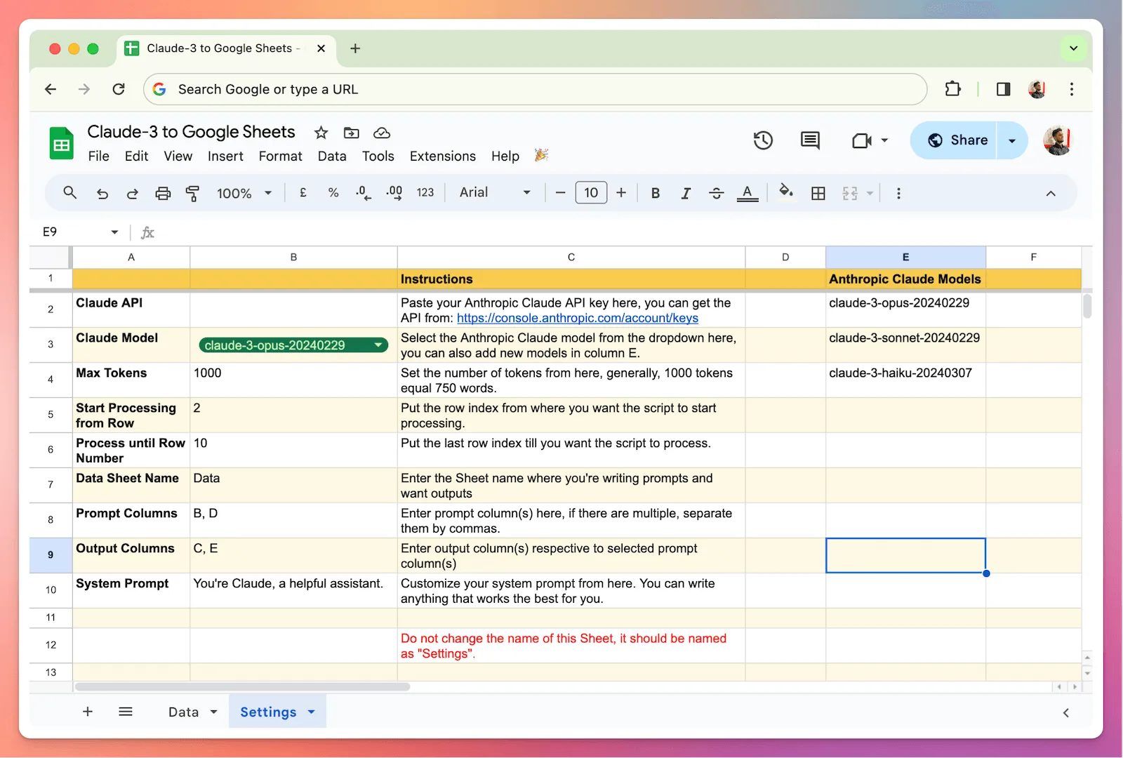Open the File menu
1123x758 pixels.
click(98, 156)
